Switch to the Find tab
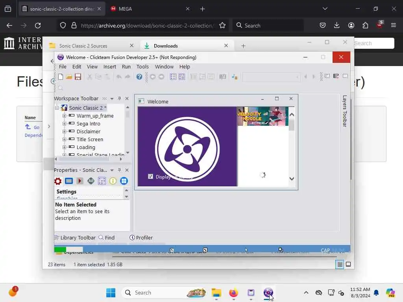 tap(107, 238)
